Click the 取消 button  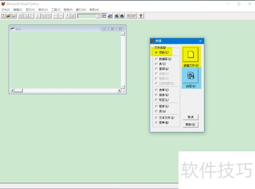click(x=191, y=117)
